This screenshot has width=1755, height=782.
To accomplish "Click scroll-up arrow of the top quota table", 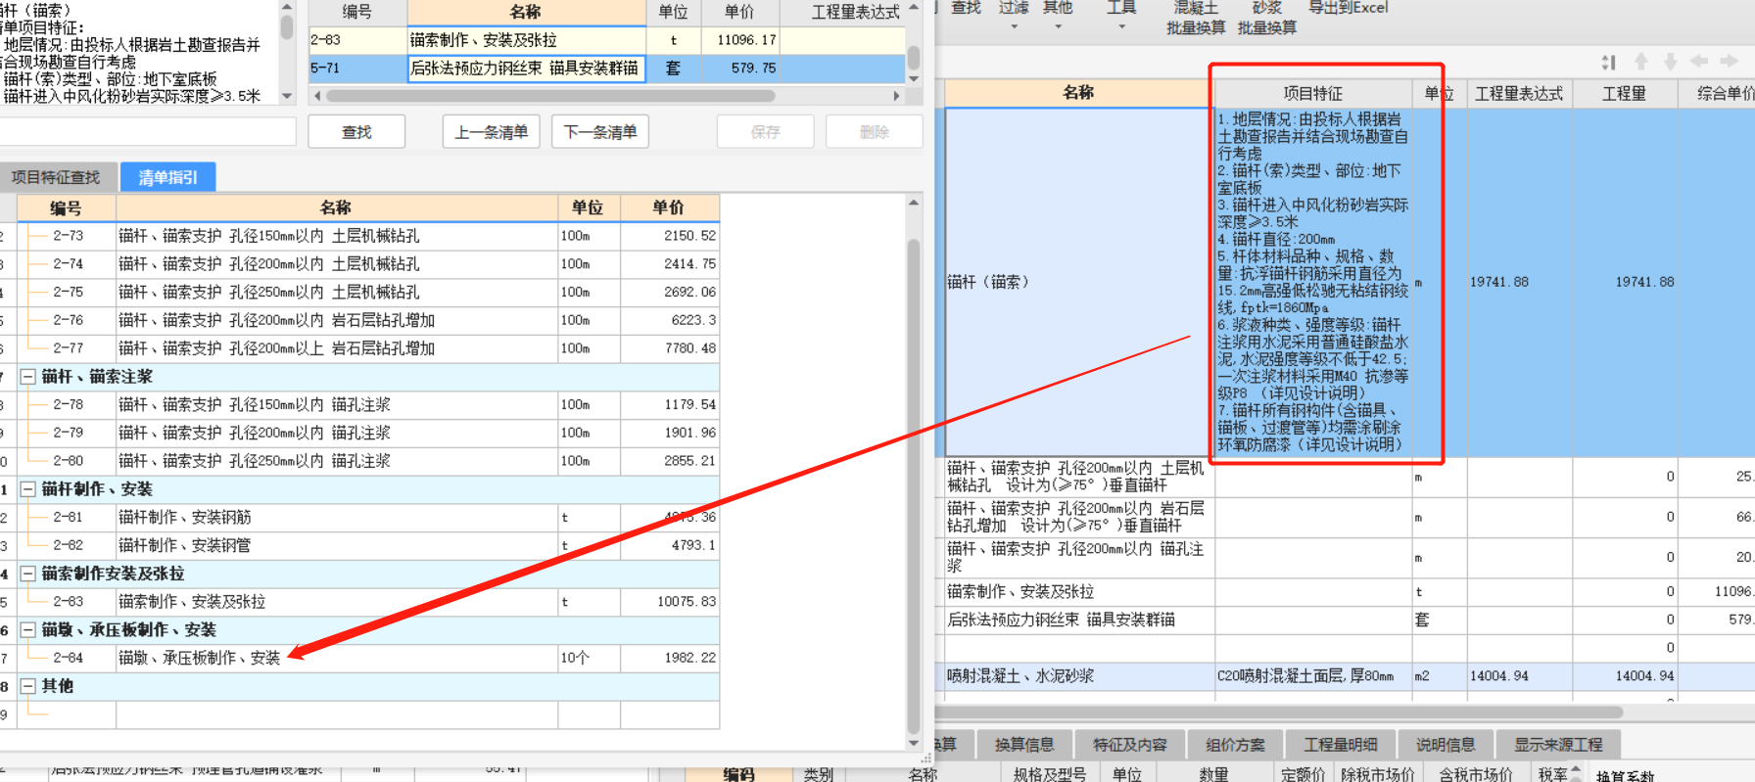I will pos(914,7).
